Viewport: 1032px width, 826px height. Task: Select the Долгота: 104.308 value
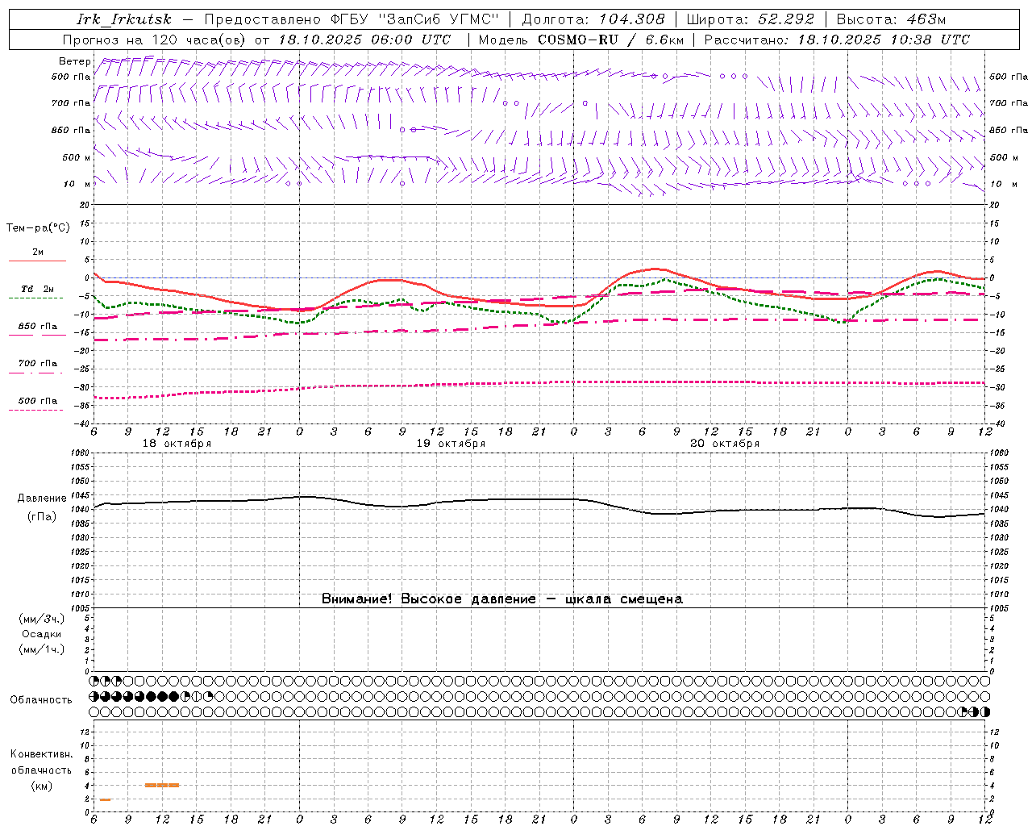point(593,19)
